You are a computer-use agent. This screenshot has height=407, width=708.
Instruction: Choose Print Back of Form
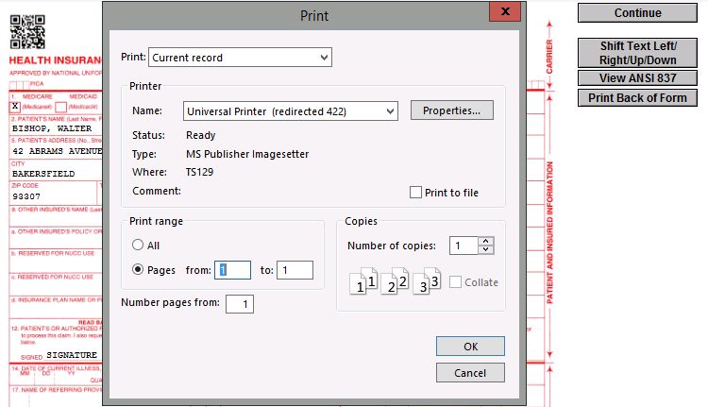637,98
